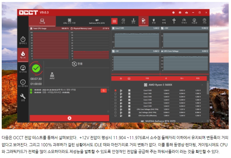Sort by the 값 value column header
The image size is (231, 158).
pos(166,79)
